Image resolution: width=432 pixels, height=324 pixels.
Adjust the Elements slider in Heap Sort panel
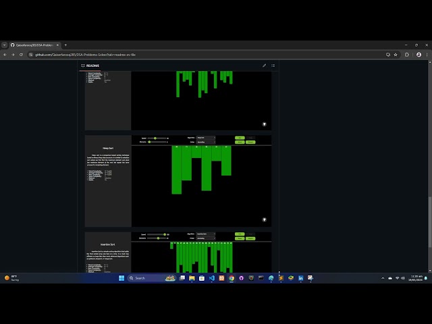tap(157, 142)
